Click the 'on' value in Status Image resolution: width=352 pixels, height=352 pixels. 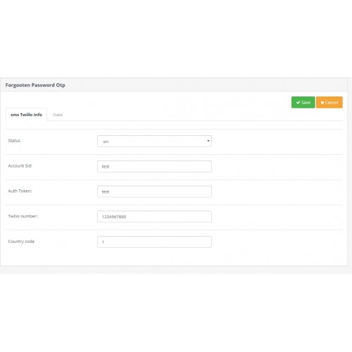pos(106,142)
